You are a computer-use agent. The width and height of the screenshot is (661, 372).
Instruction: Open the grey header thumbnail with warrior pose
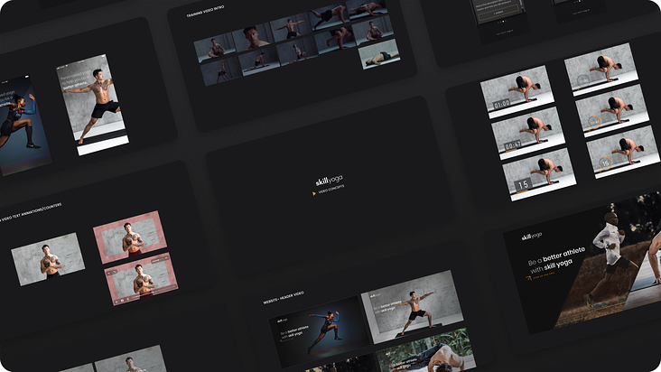[412, 307]
